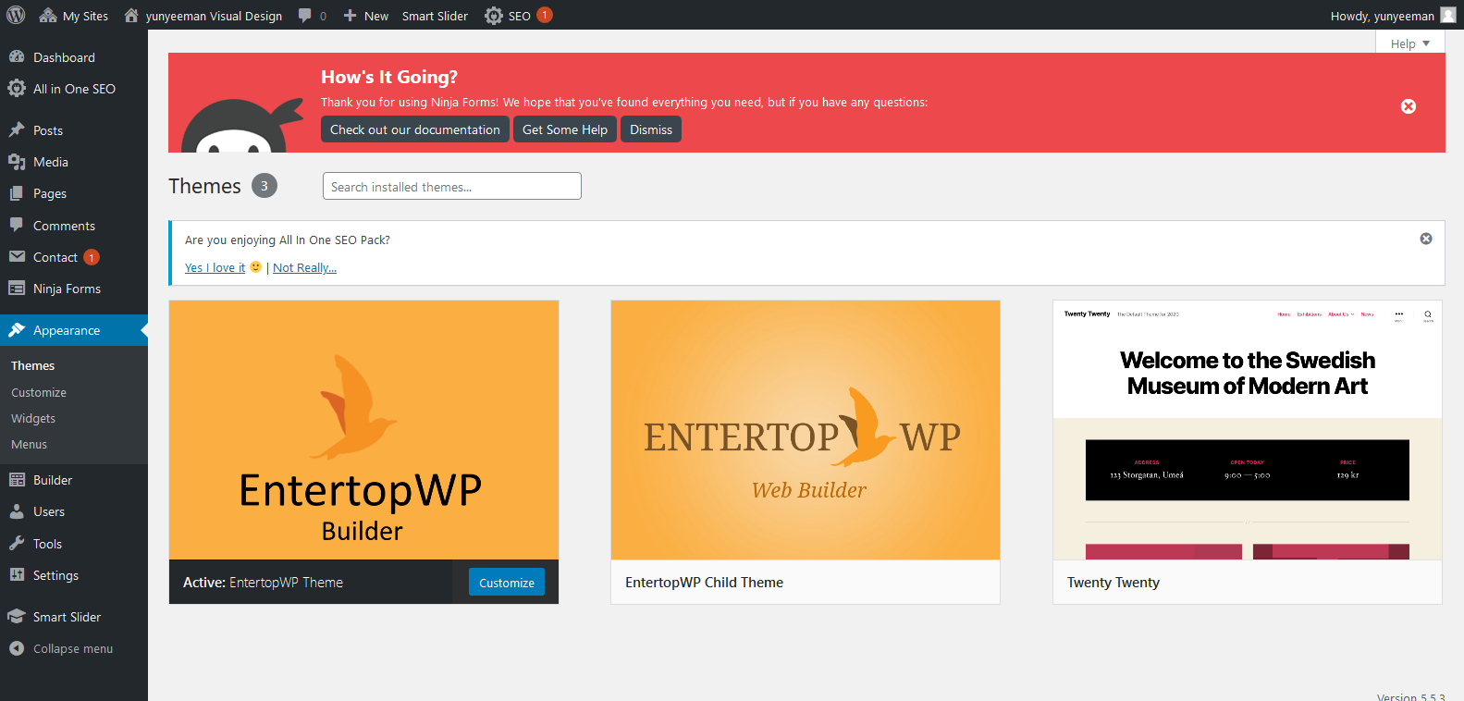The image size is (1464, 701).
Task: Open Users sidebar item
Action: coord(74,511)
